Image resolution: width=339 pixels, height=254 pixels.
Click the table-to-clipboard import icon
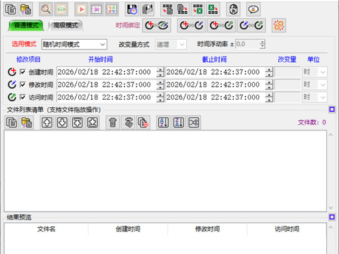[168, 9]
